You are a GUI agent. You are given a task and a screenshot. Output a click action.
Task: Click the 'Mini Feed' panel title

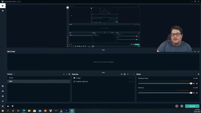coord(11,51)
